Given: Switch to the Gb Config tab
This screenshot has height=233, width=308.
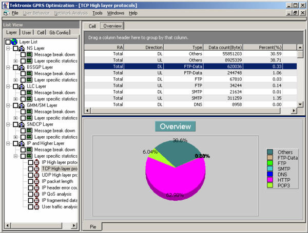Looking at the screenshot, I should click(59, 33).
